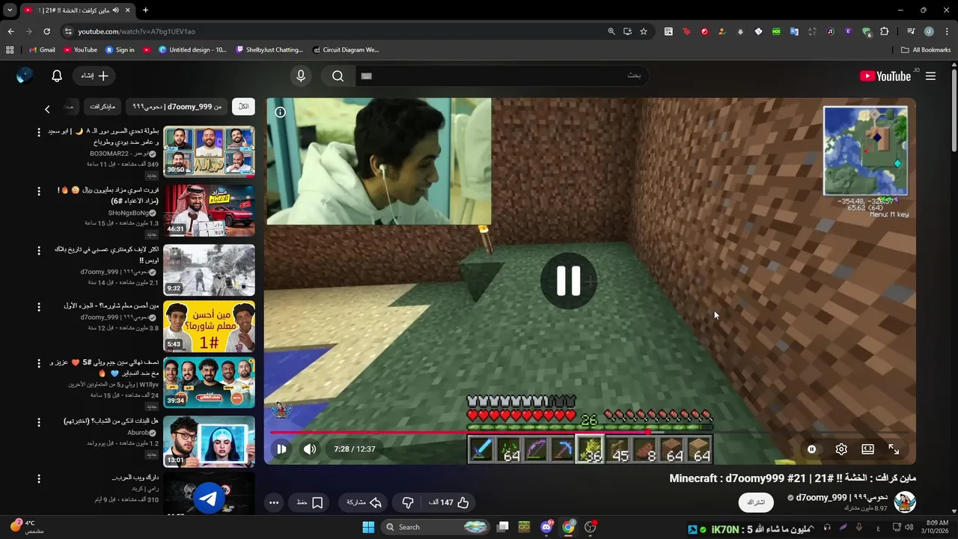Like the video with thumbs up
The image size is (958, 539).
(x=449, y=502)
